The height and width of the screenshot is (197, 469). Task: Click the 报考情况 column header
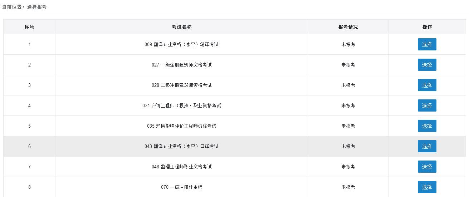tap(348, 27)
